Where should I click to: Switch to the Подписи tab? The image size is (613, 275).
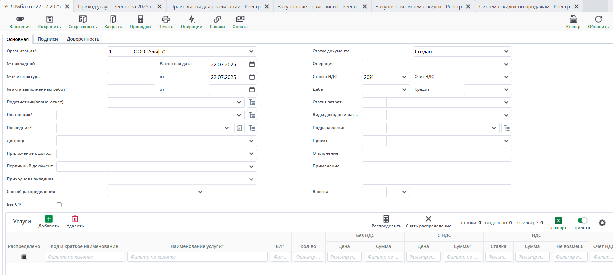point(48,39)
